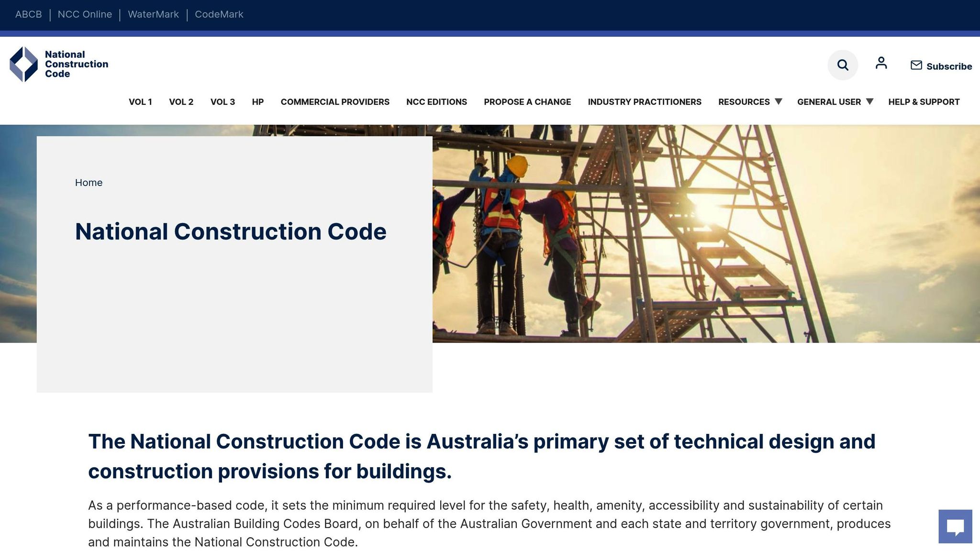Image resolution: width=980 pixels, height=551 pixels.
Task: Click the General User menu label
Action: point(829,102)
